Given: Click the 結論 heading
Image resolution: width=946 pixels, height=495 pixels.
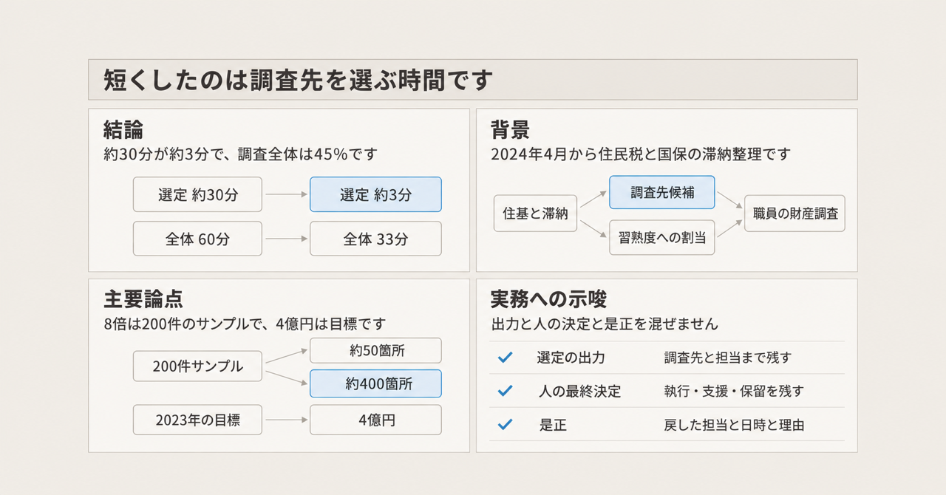Looking at the screenshot, I should click(123, 131).
